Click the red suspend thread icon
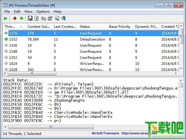This screenshot has width=186, height=139. (15, 18)
